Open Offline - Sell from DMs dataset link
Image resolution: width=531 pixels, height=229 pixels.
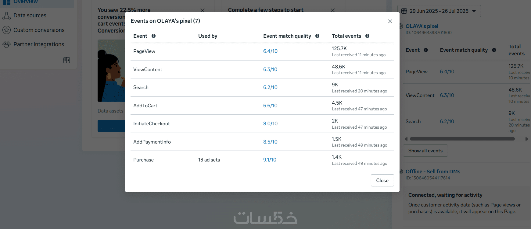point(433,172)
